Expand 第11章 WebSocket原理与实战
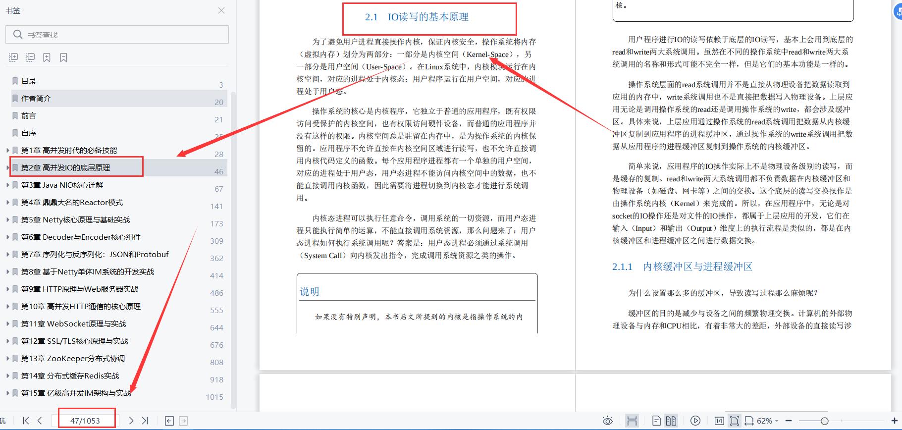 (x=7, y=323)
